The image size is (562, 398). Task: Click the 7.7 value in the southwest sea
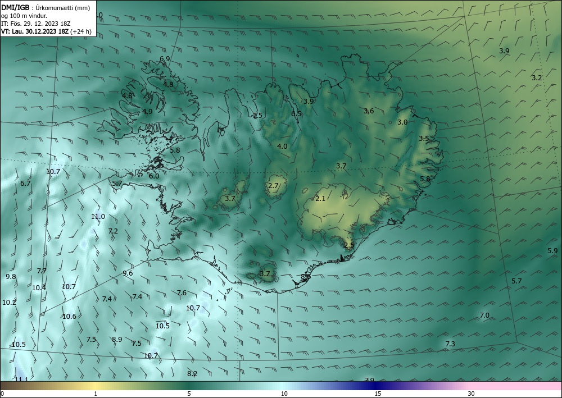[42, 271]
